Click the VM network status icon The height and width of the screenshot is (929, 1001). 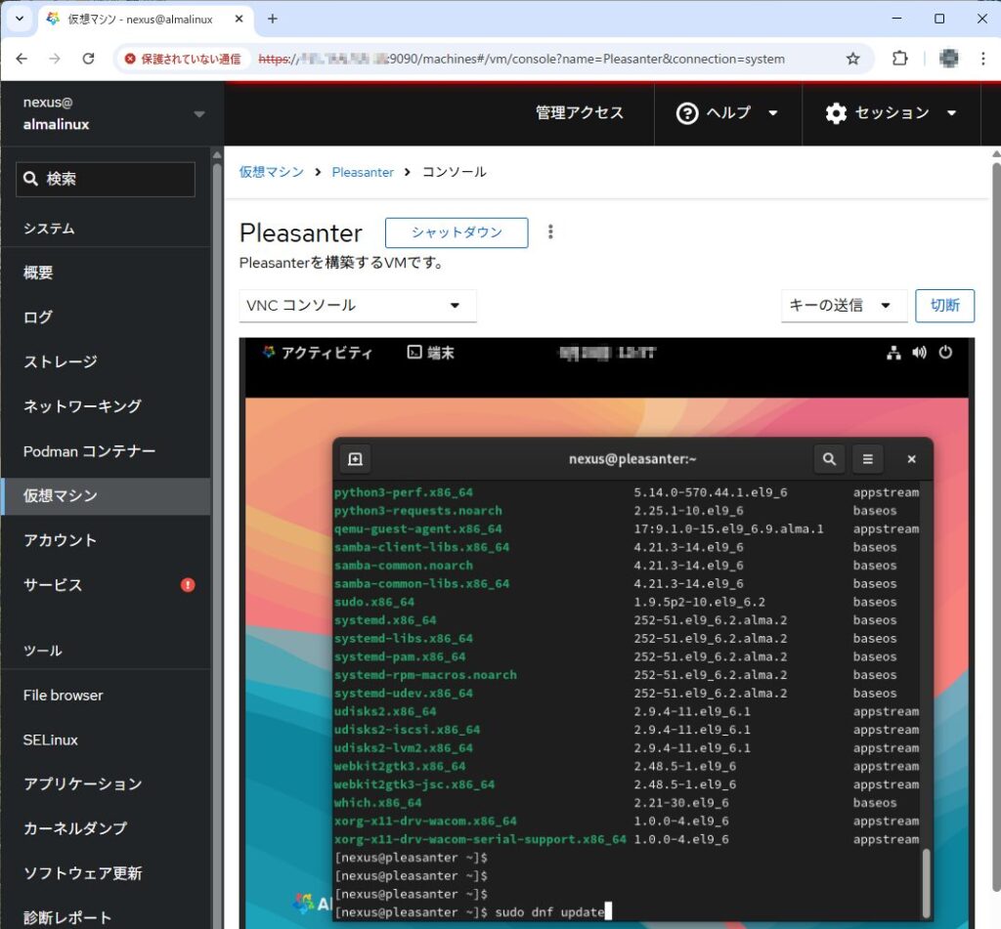(x=893, y=353)
